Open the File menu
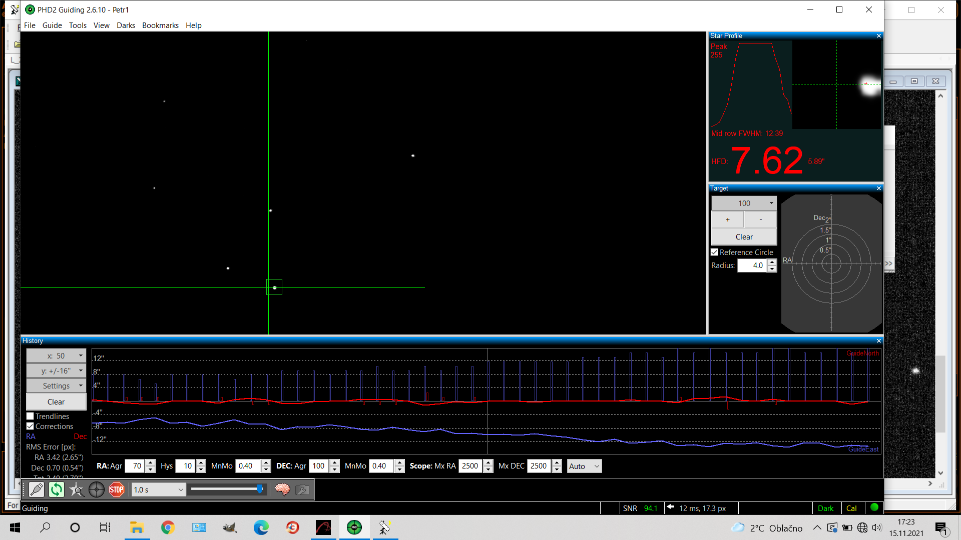This screenshot has height=540, width=961. tap(30, 25)
